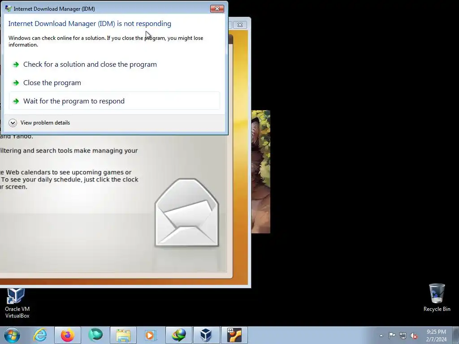Choose Check for a solution and close the program
Image resolution: width=459 pixels, height=344 pixels.
coord(114,64)
